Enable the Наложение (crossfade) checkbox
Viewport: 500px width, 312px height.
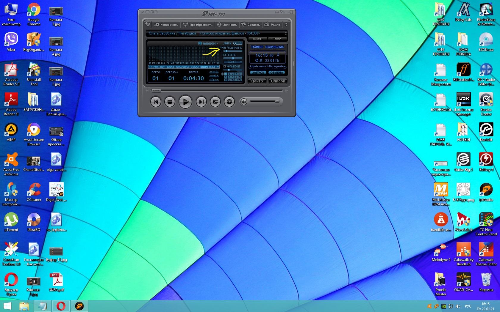pos(225,67)
